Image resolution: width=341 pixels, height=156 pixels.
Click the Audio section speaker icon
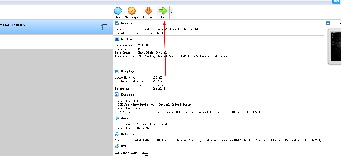[117, 118]
